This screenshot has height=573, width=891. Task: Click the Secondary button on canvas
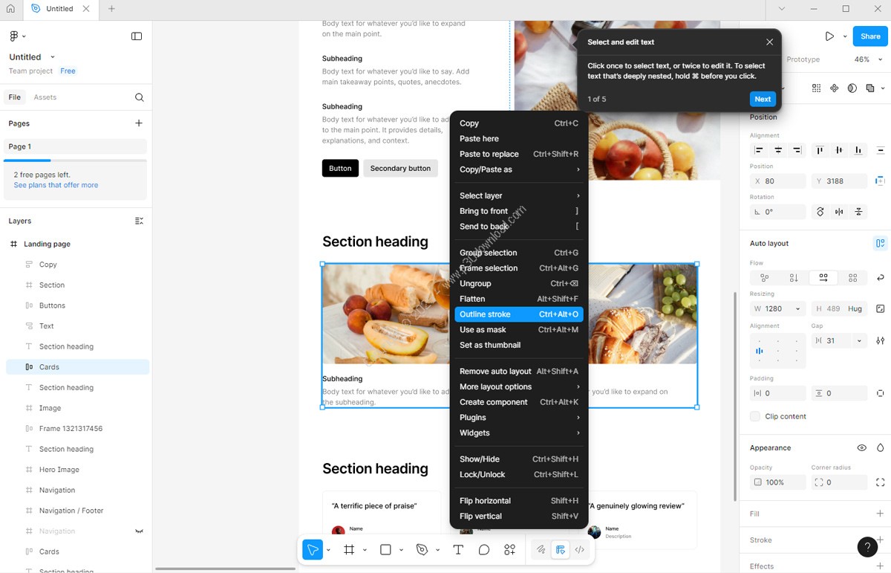400,169
